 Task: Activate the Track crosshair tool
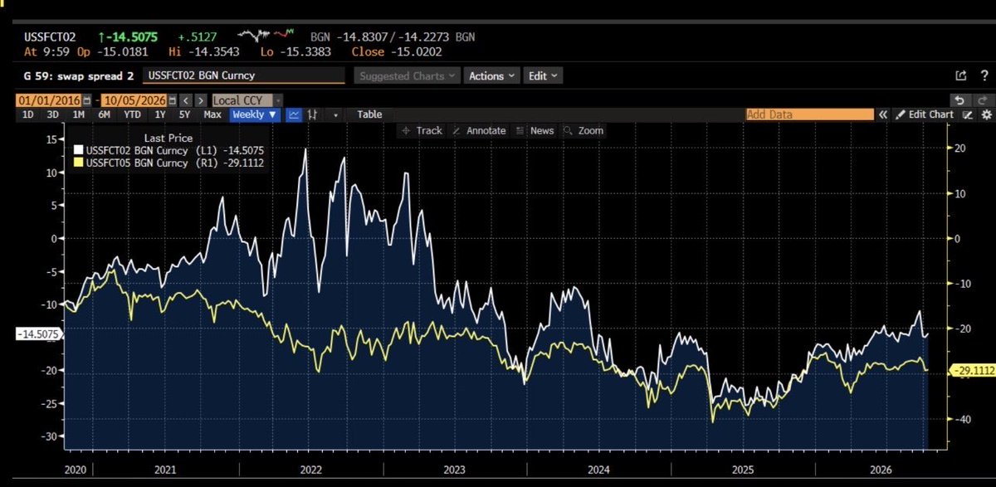click(421, 130)
